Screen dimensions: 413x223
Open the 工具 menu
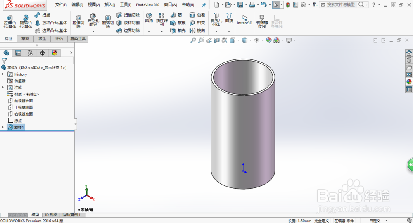point(126,5)
